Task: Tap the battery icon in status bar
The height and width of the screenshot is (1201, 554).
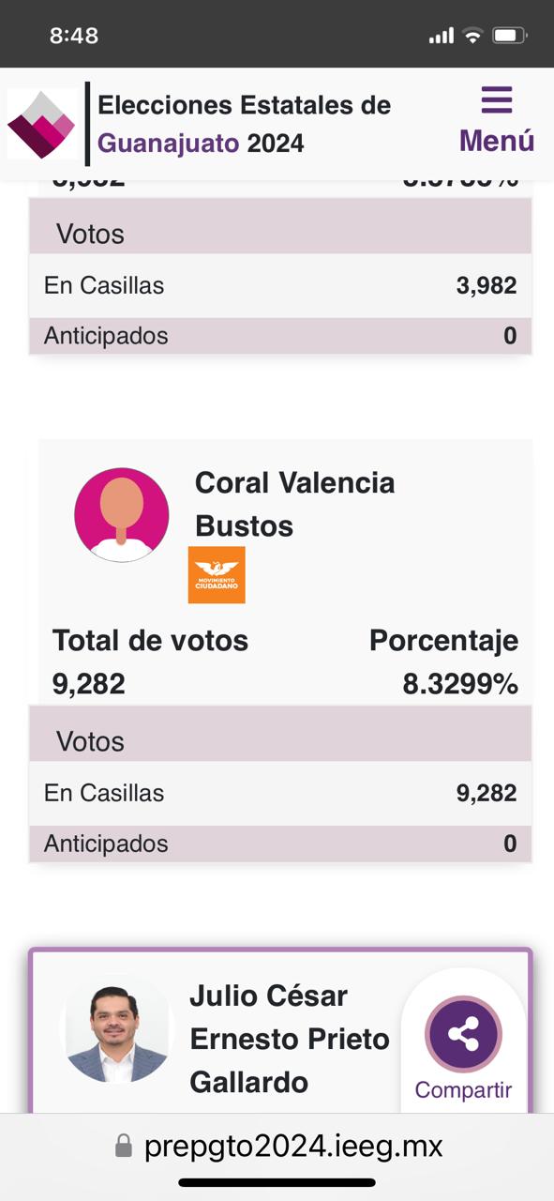Action: click(x=510, y=36)
